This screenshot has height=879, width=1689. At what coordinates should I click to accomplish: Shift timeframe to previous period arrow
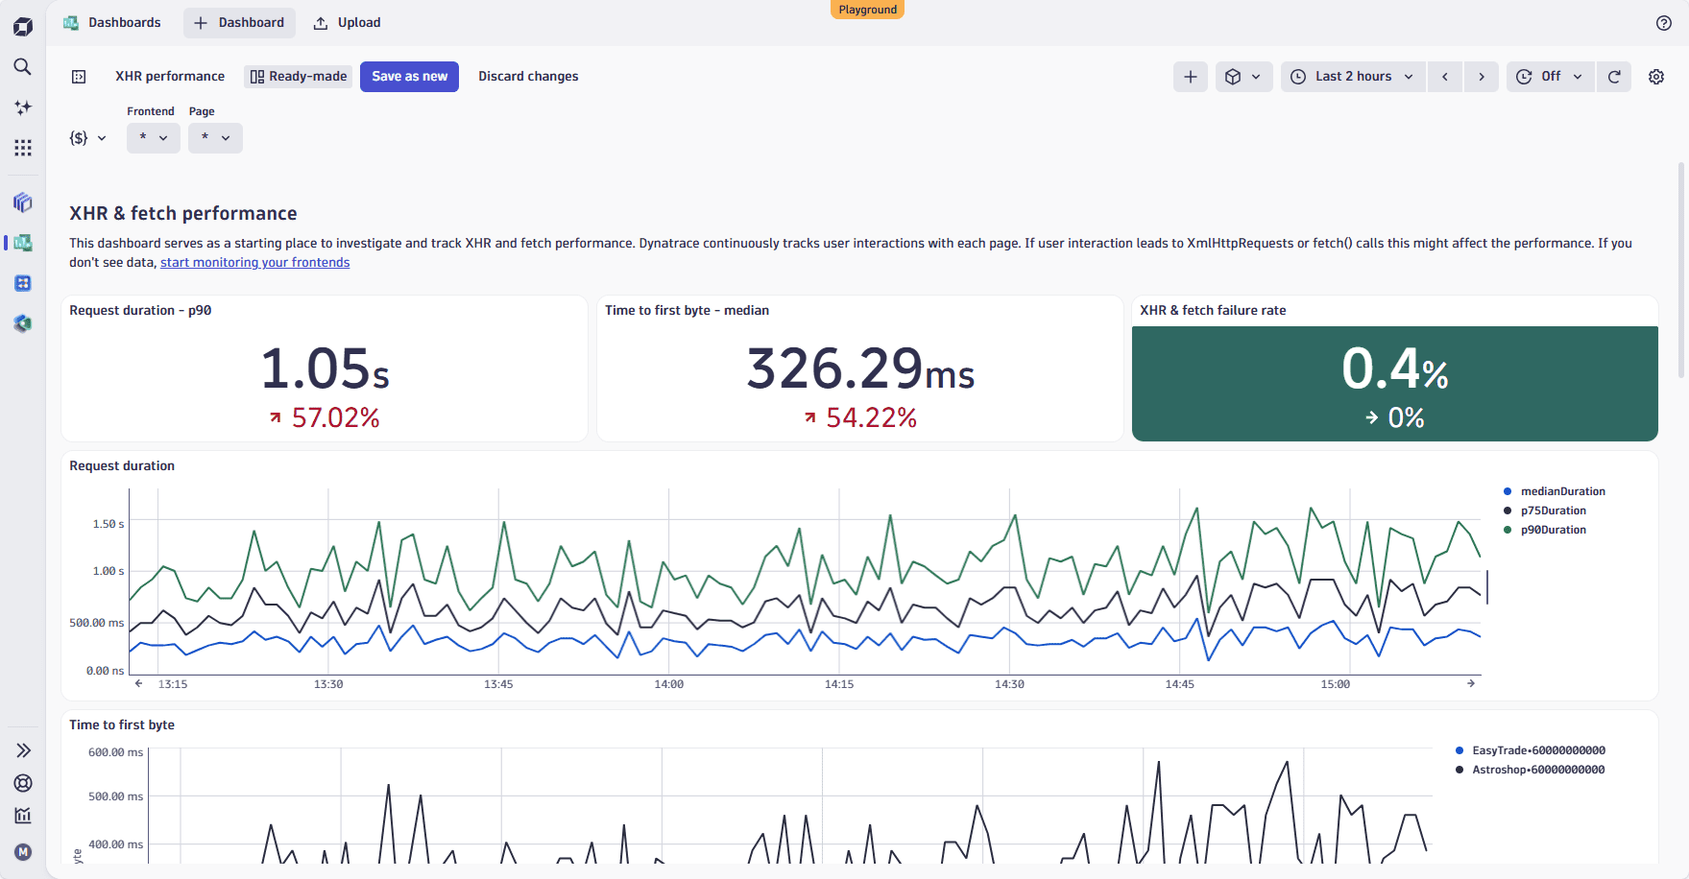(x=1445, y=77)
